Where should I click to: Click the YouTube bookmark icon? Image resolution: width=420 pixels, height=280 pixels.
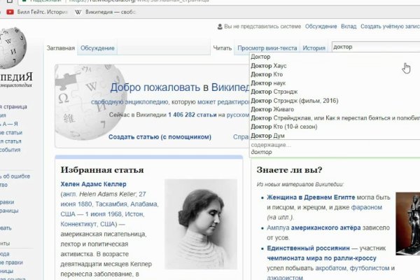click(x=5, y=12)
